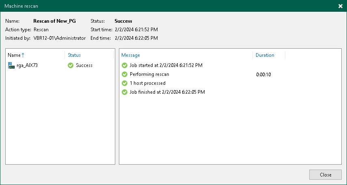Click the check icon for Performing rescan
The width and height of the screenshot is (347, 185).
click(125, 74)
